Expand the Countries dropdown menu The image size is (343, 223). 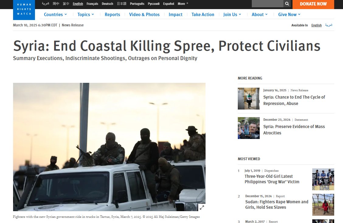pyautogui.click(x=55, y=14)
